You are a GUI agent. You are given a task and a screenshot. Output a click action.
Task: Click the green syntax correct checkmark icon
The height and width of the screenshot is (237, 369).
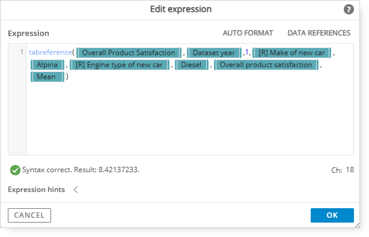[15, 170]
